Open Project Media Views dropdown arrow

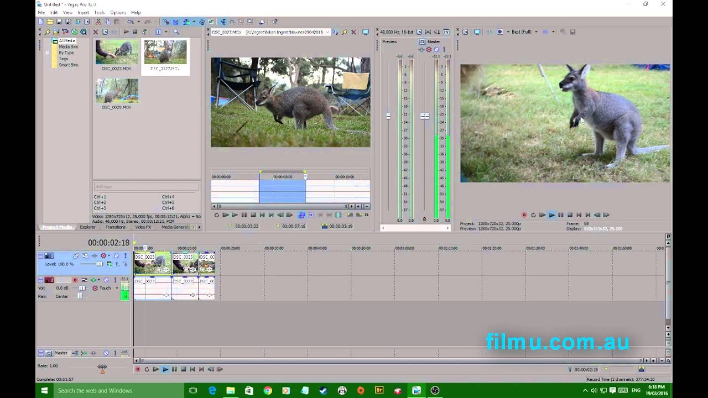(x=166, y=32)
